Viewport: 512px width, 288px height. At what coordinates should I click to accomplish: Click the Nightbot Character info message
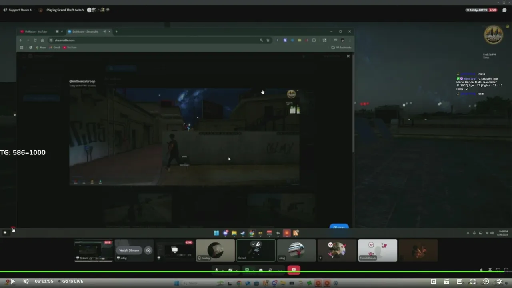pyautogui.click(x=480, y=84)
